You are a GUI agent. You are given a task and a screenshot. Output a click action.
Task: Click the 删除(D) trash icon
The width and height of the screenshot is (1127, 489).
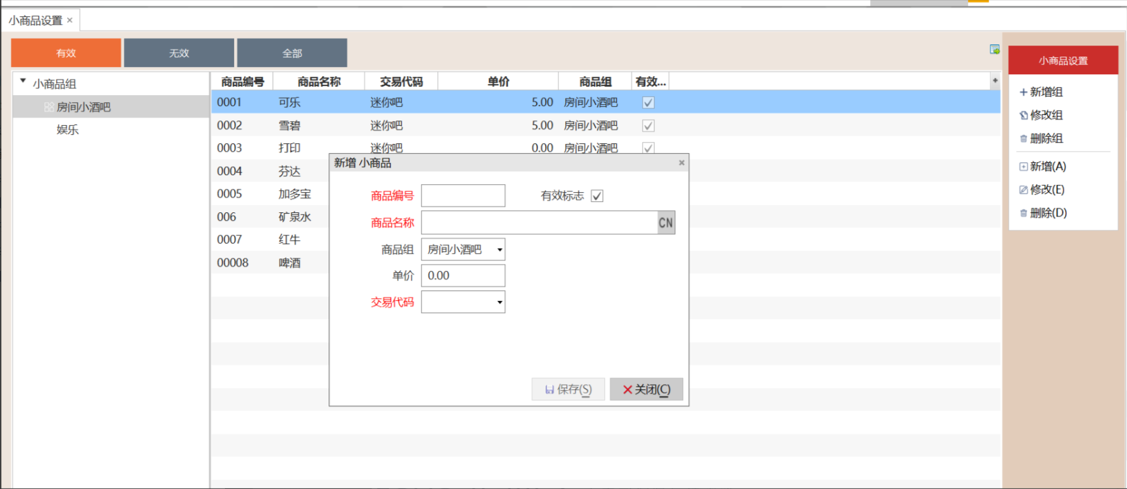(x=1023, y=213)
